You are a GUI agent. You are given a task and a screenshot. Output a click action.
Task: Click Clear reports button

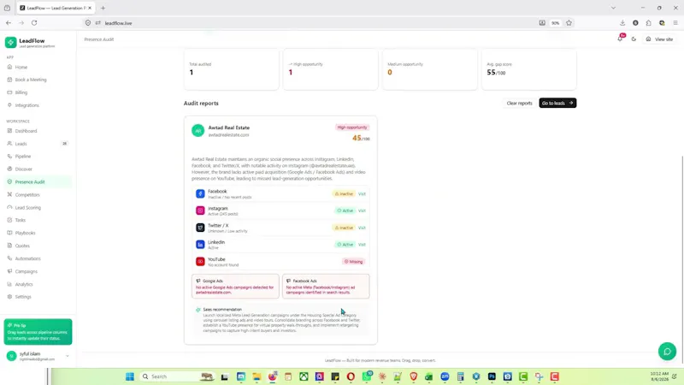tap(520, 103)
